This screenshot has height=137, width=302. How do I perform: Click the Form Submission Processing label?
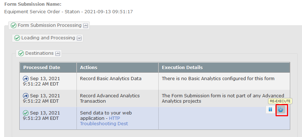pos(50,25)
